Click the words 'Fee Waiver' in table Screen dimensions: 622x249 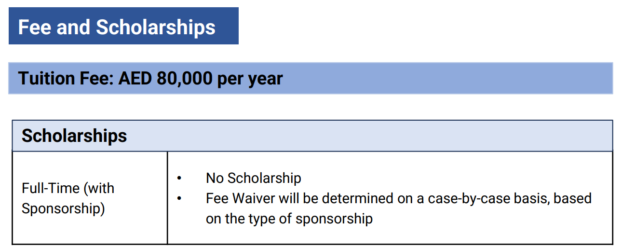(x=241, y=198)
